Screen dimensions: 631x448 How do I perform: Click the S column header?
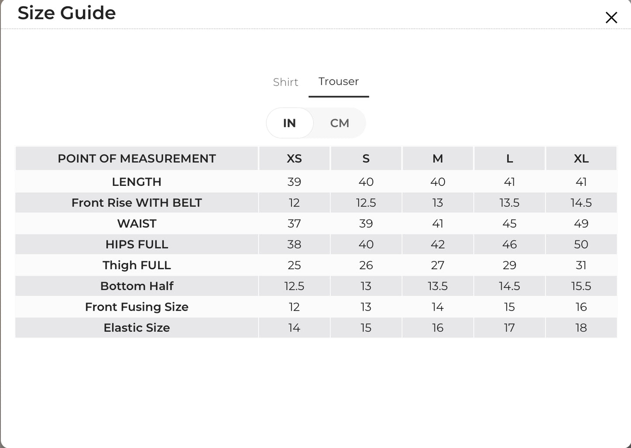[x=366, y=158]
